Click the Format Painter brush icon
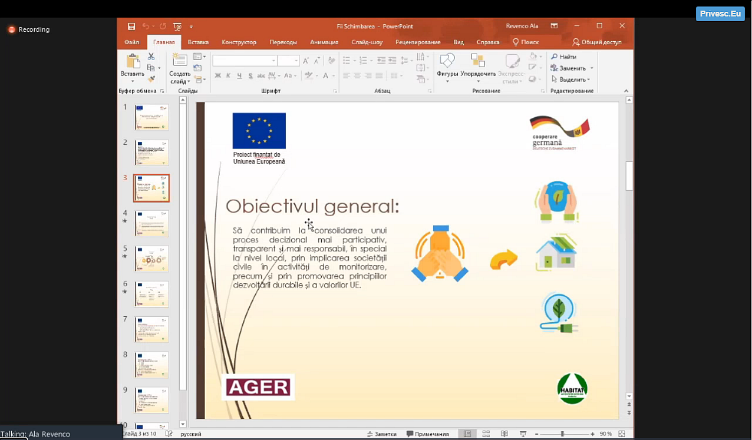 [x=151, y=79]
